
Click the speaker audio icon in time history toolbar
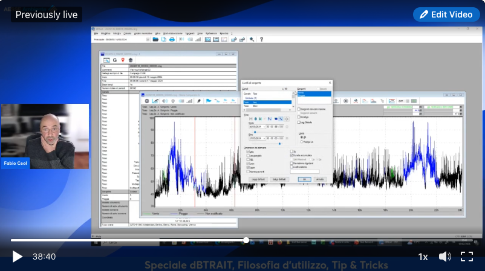(x=165, y=101)
